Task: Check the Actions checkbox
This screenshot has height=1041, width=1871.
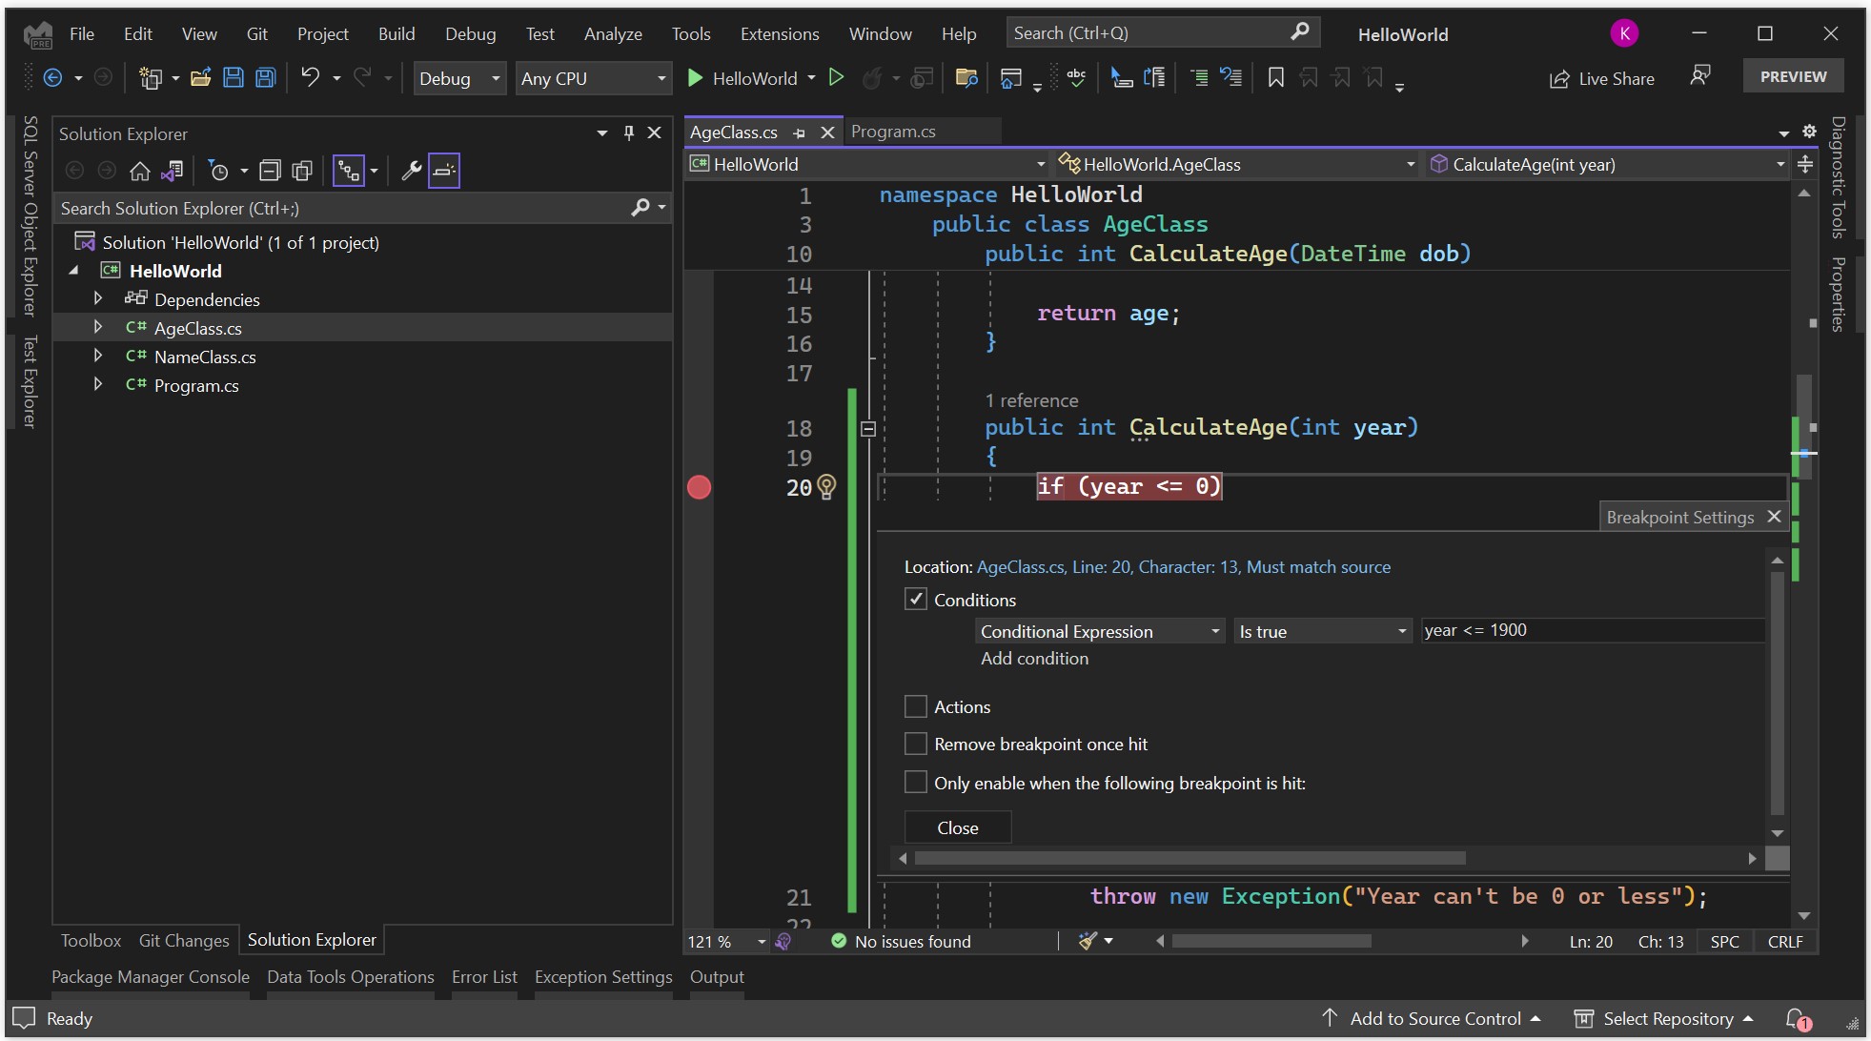Action: click(916, 705)
